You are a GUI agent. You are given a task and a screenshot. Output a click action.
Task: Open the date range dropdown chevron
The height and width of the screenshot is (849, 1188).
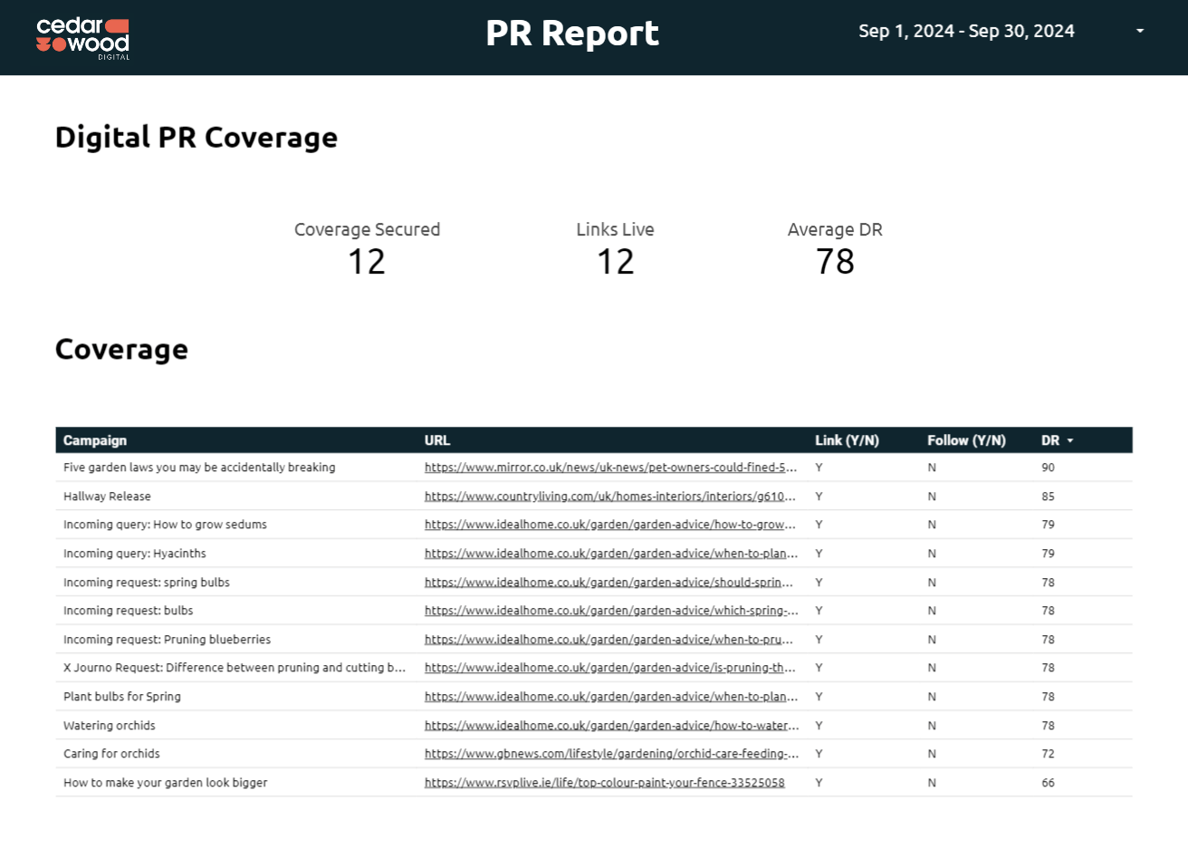click(1139, 30)
